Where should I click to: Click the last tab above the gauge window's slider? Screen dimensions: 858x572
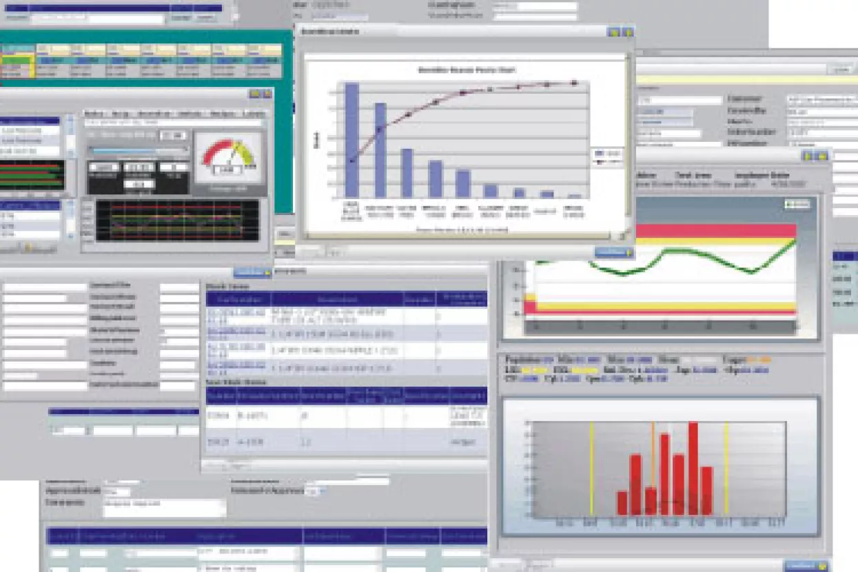coord(254,113)
